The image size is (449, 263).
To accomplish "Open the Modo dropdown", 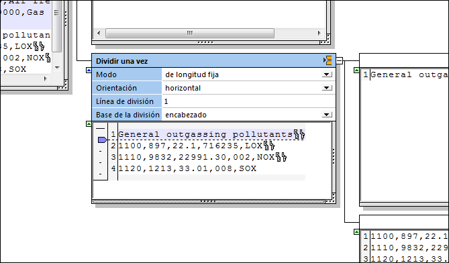I will [326, 74].
